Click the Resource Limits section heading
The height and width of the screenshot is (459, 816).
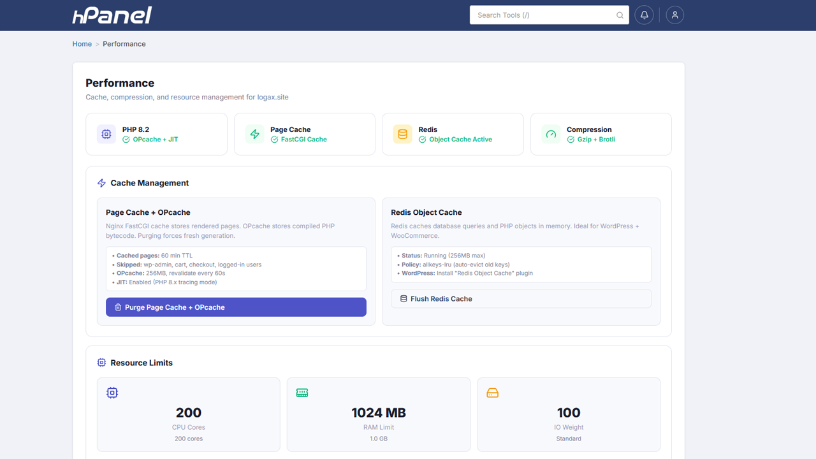coord(142,363)
